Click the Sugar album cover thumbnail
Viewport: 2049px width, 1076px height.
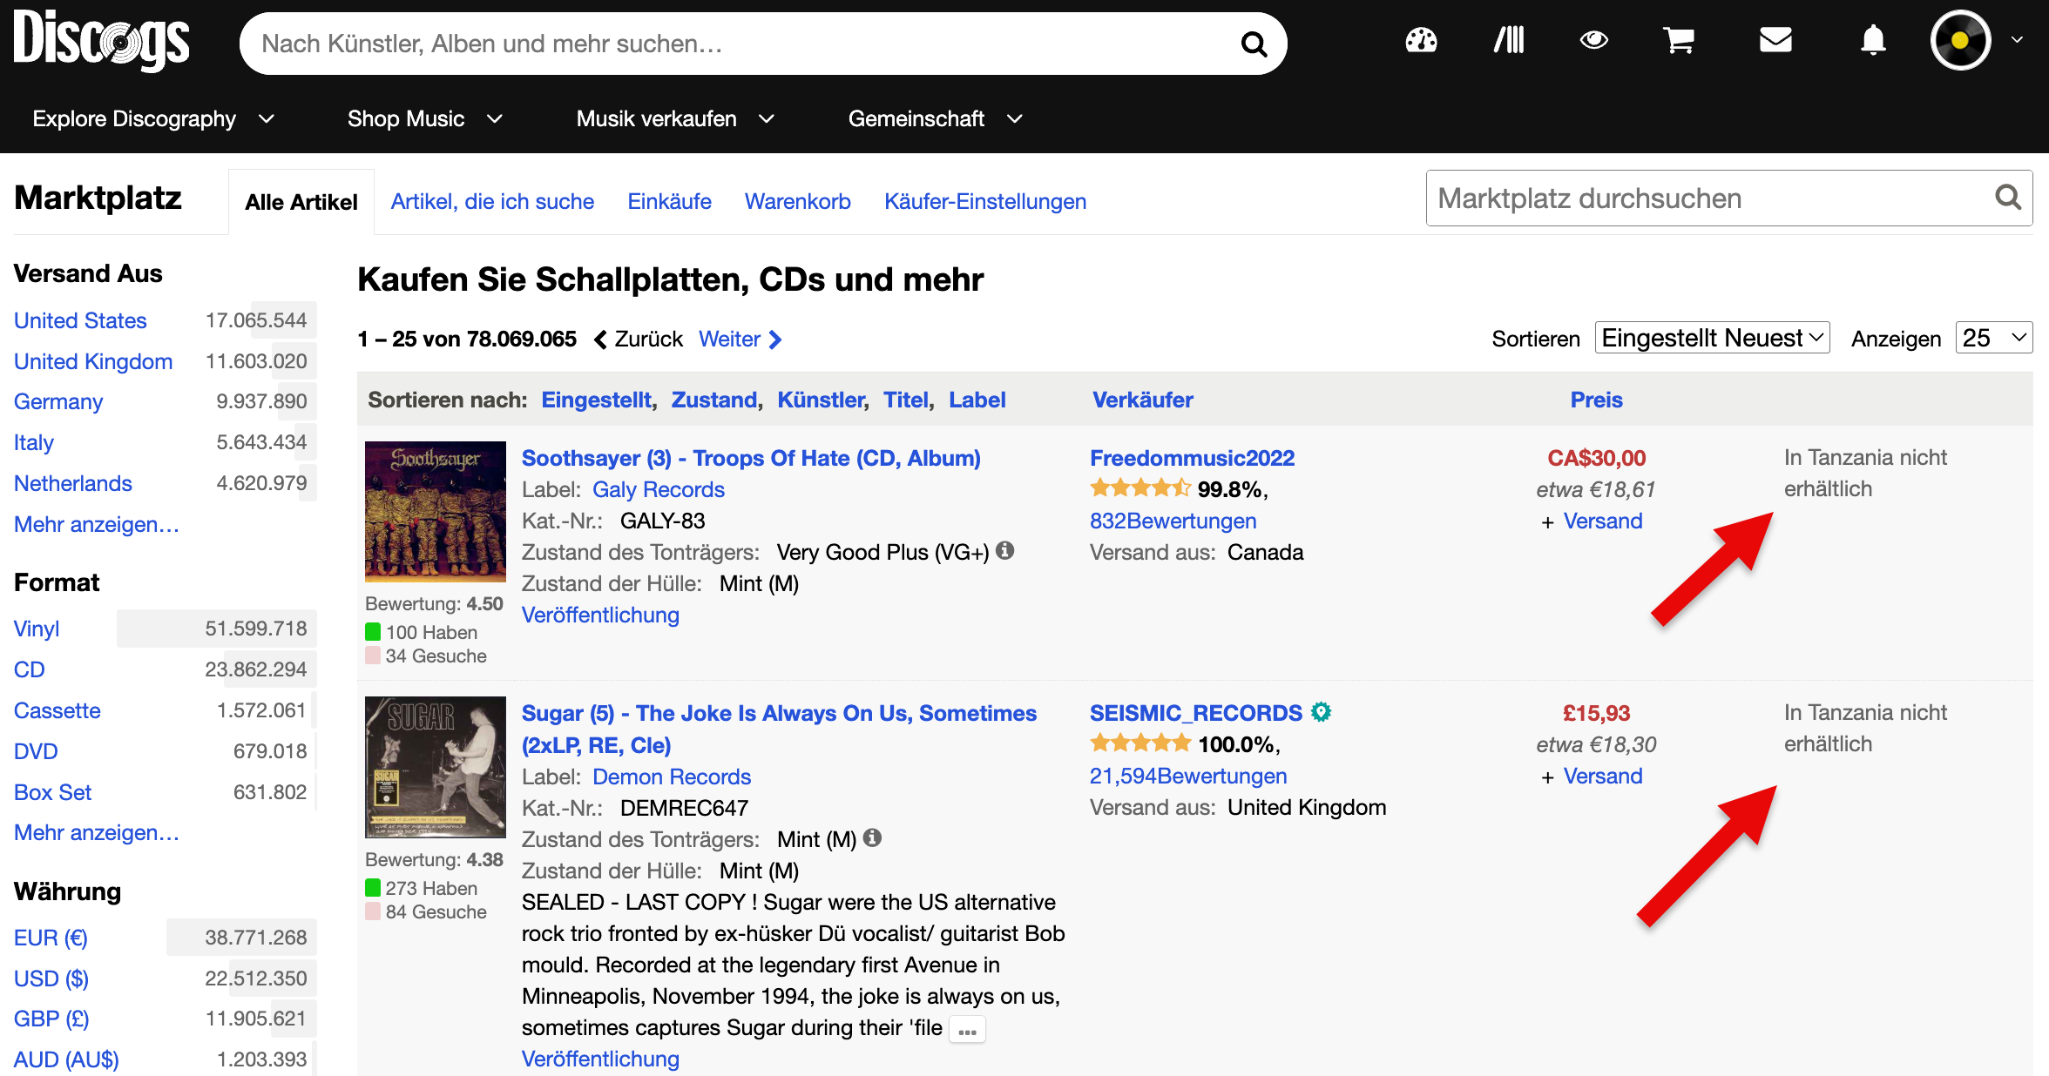point(436,767)
